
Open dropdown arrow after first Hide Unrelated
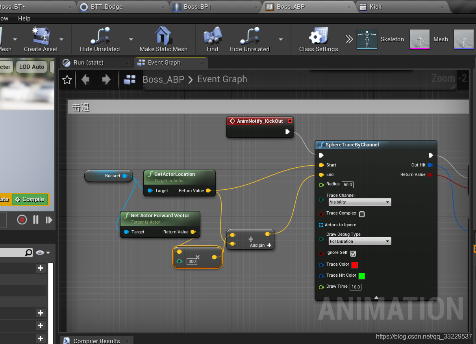tap(131, 39)
